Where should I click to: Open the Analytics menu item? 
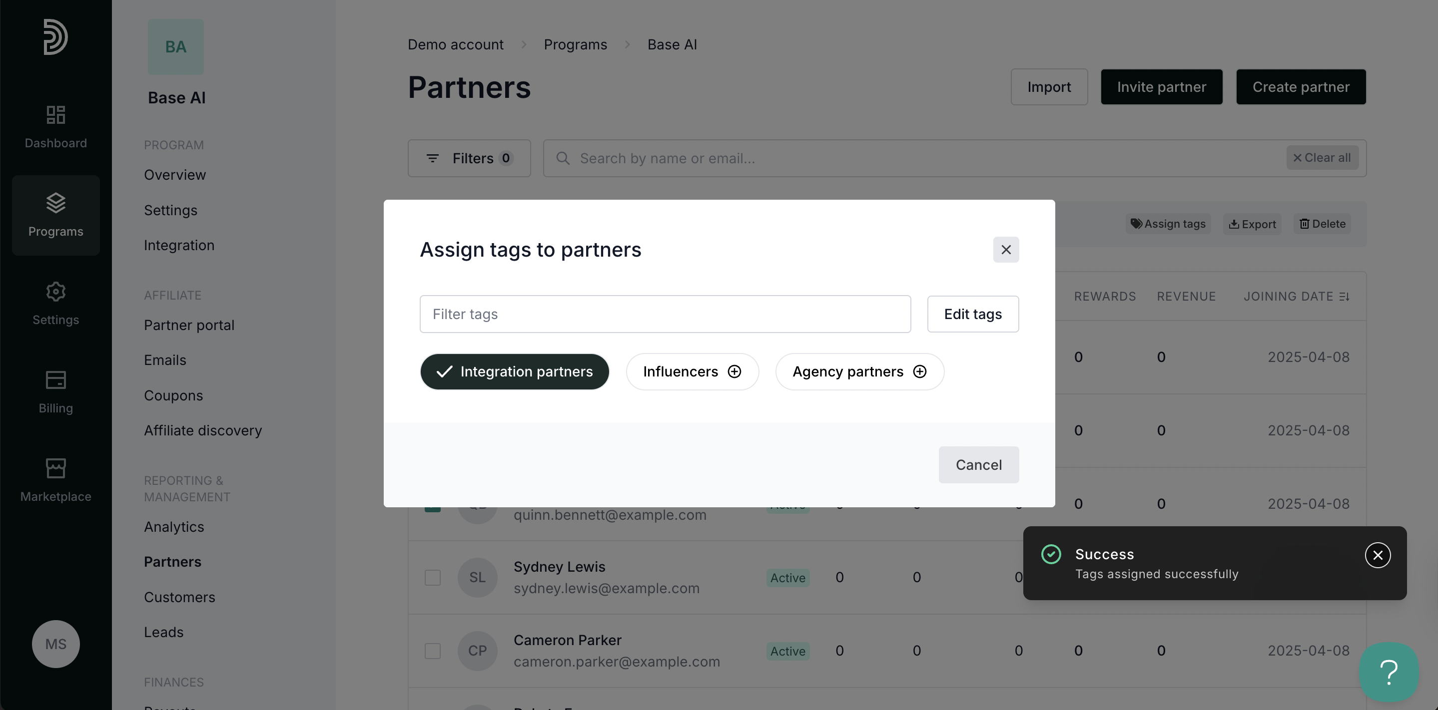(x=174, y=527)
